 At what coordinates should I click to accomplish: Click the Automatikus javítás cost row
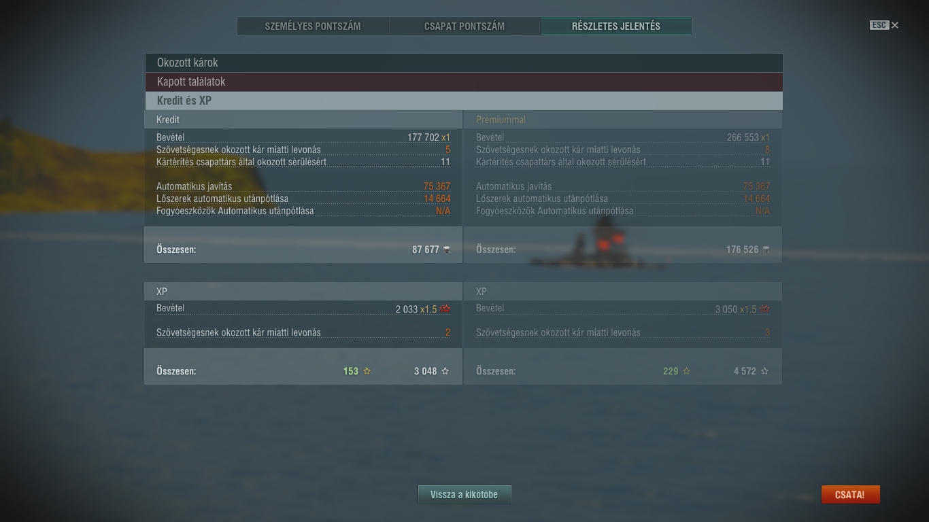pyautogui.click(x=303, y=186)
